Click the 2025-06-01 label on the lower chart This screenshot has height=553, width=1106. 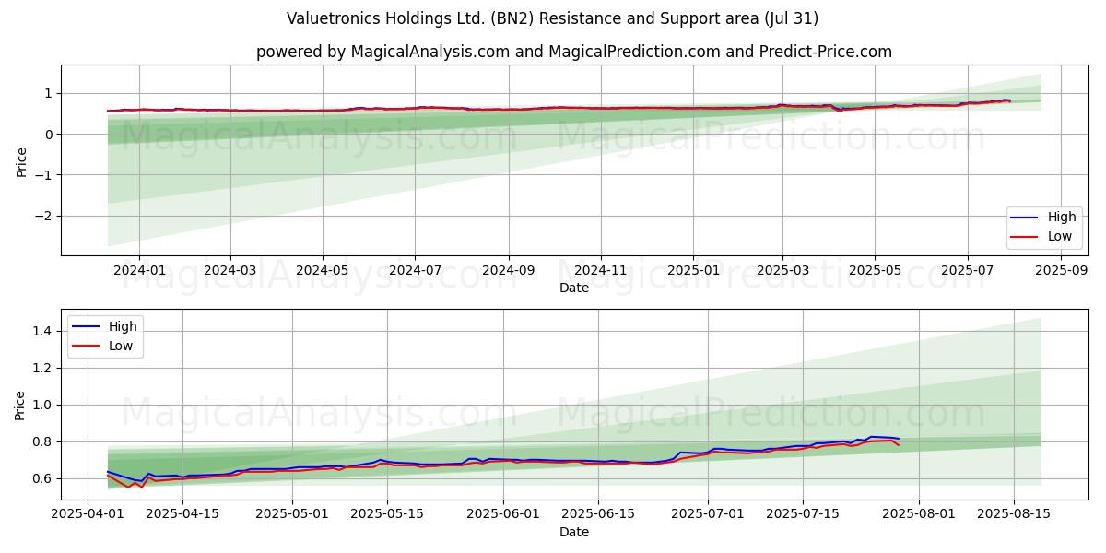click(503, 516)
